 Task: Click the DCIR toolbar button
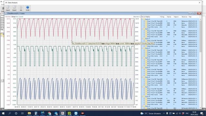pos(27,8)
